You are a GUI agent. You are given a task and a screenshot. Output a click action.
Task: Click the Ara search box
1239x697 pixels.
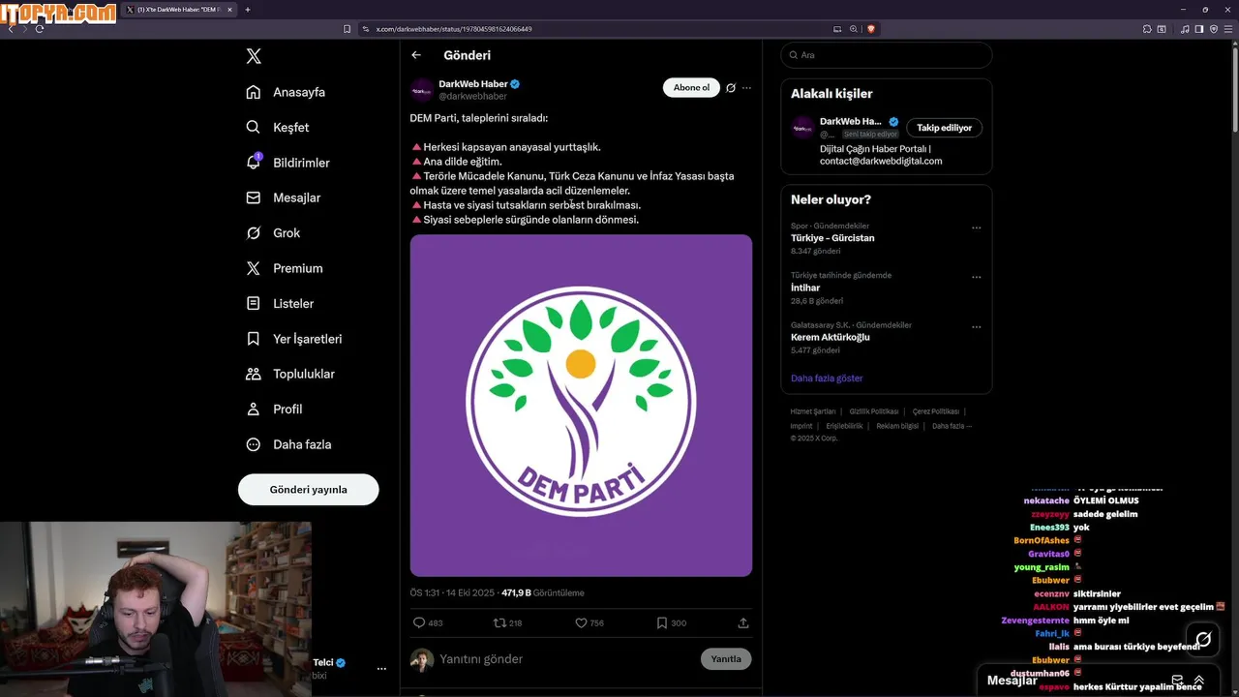pos(887,55)
